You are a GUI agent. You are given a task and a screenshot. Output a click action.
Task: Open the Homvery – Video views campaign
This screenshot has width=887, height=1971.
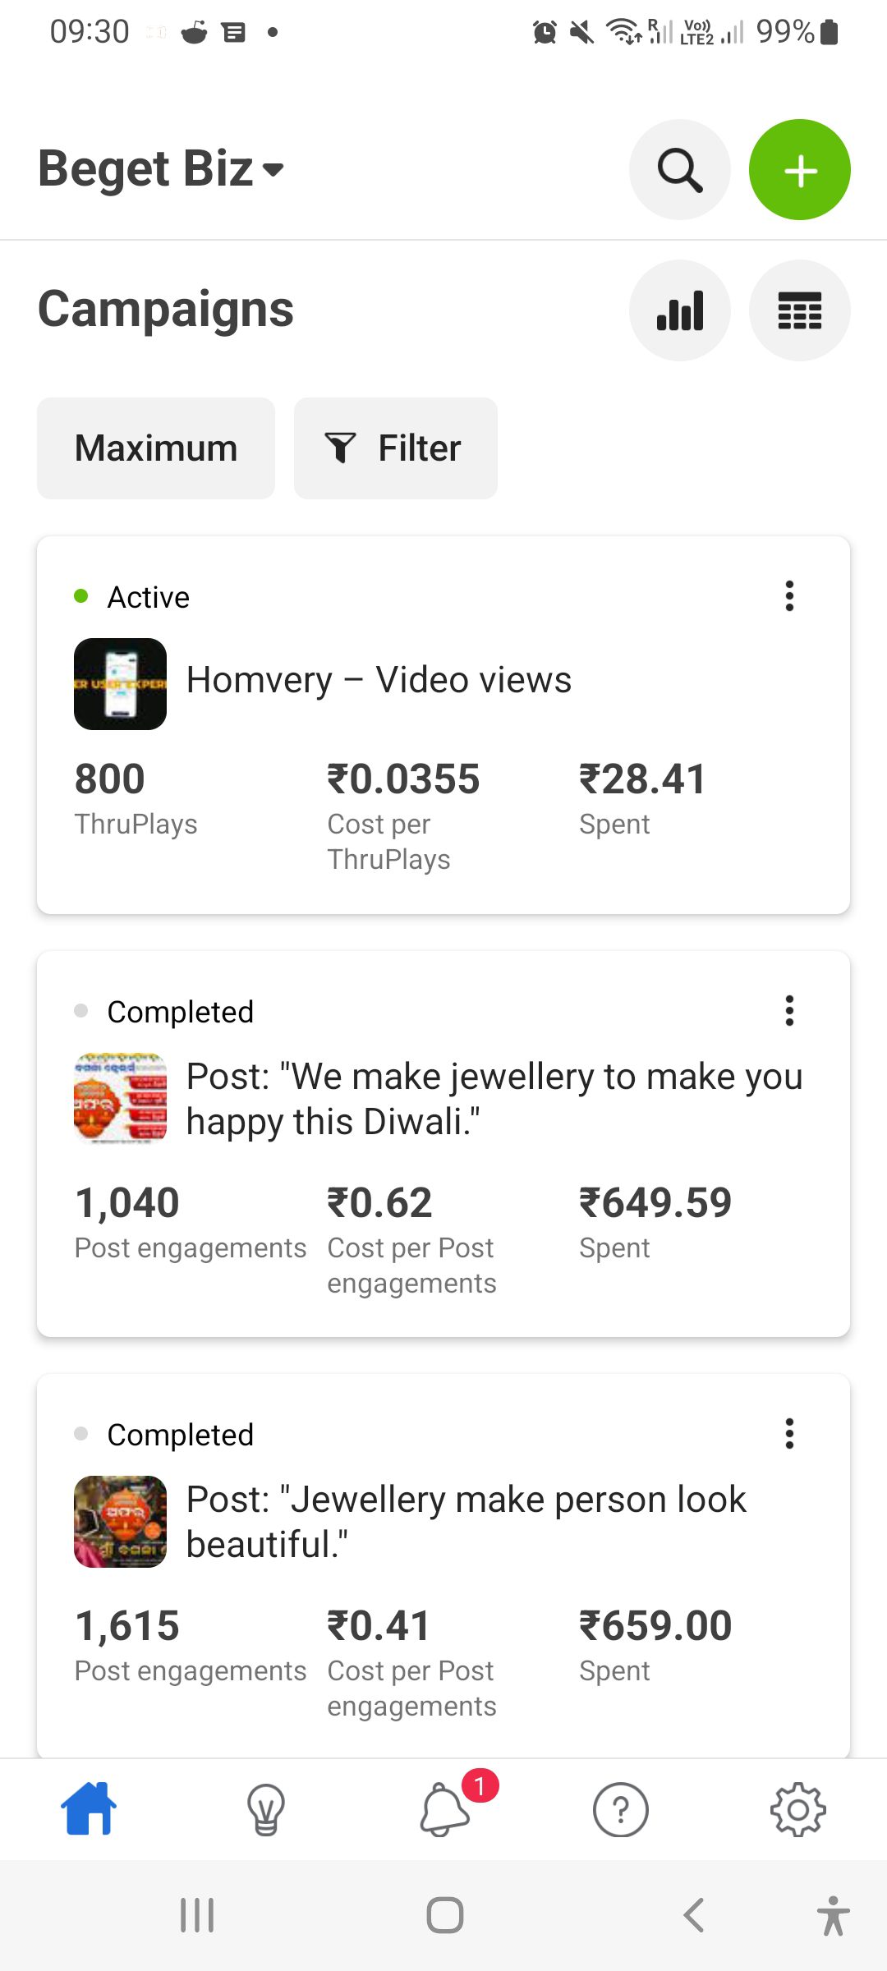pos(379,680)
